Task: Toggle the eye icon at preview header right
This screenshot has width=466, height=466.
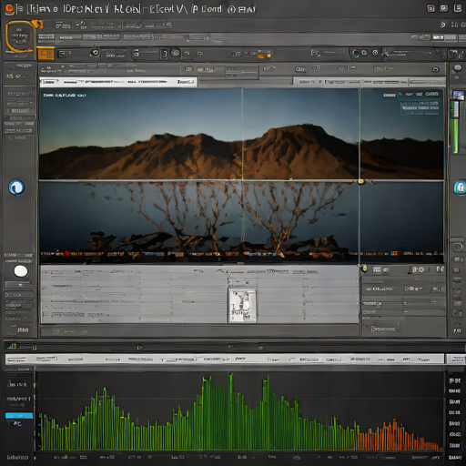Action: (x=436, y=69)
